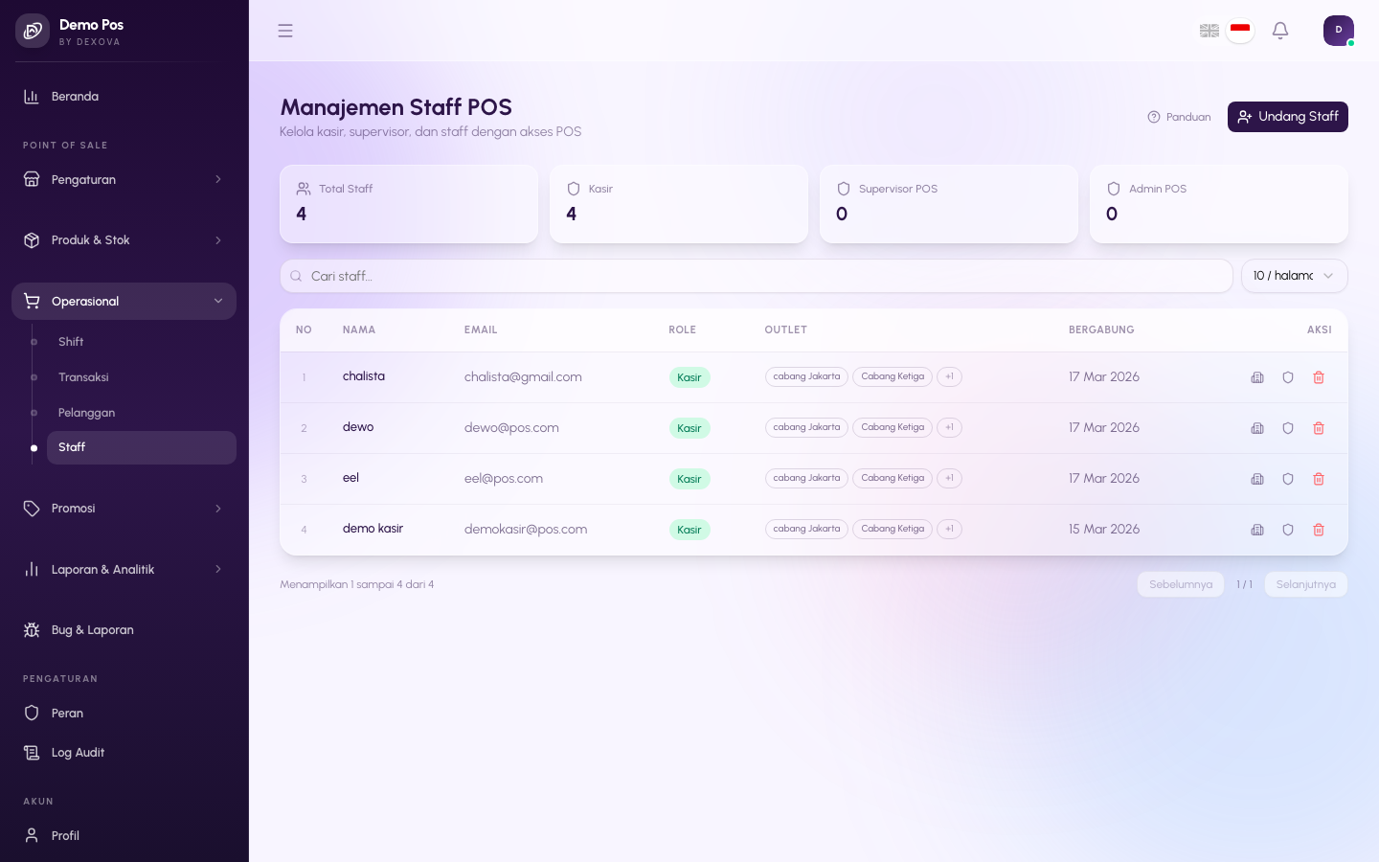Select the Total Staff card
This screenshot has height=862, width=1379.
[409, 204]
